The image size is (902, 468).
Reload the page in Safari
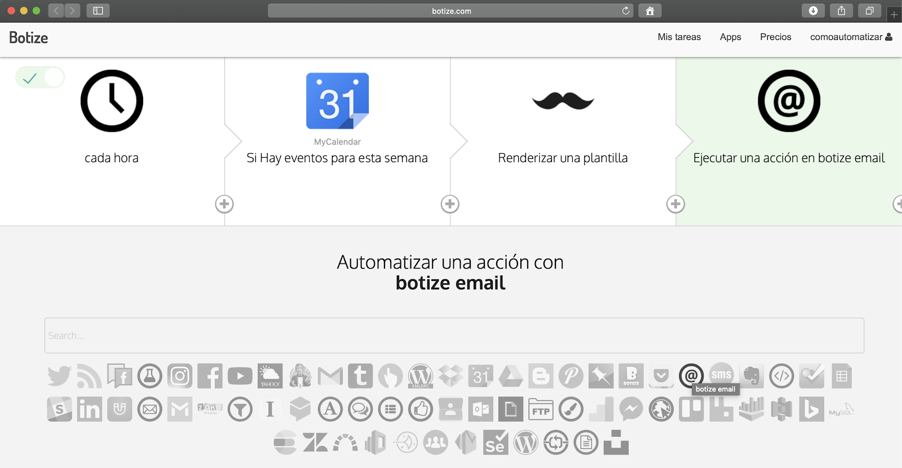pos(626,11)
